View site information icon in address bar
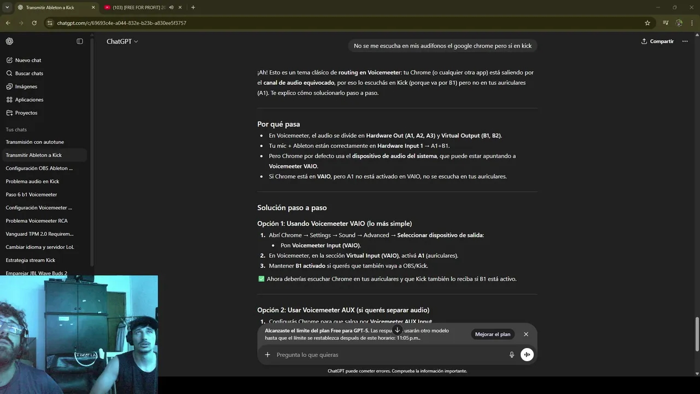The height and width of the screenshot is (394, 700). (50, 23)
